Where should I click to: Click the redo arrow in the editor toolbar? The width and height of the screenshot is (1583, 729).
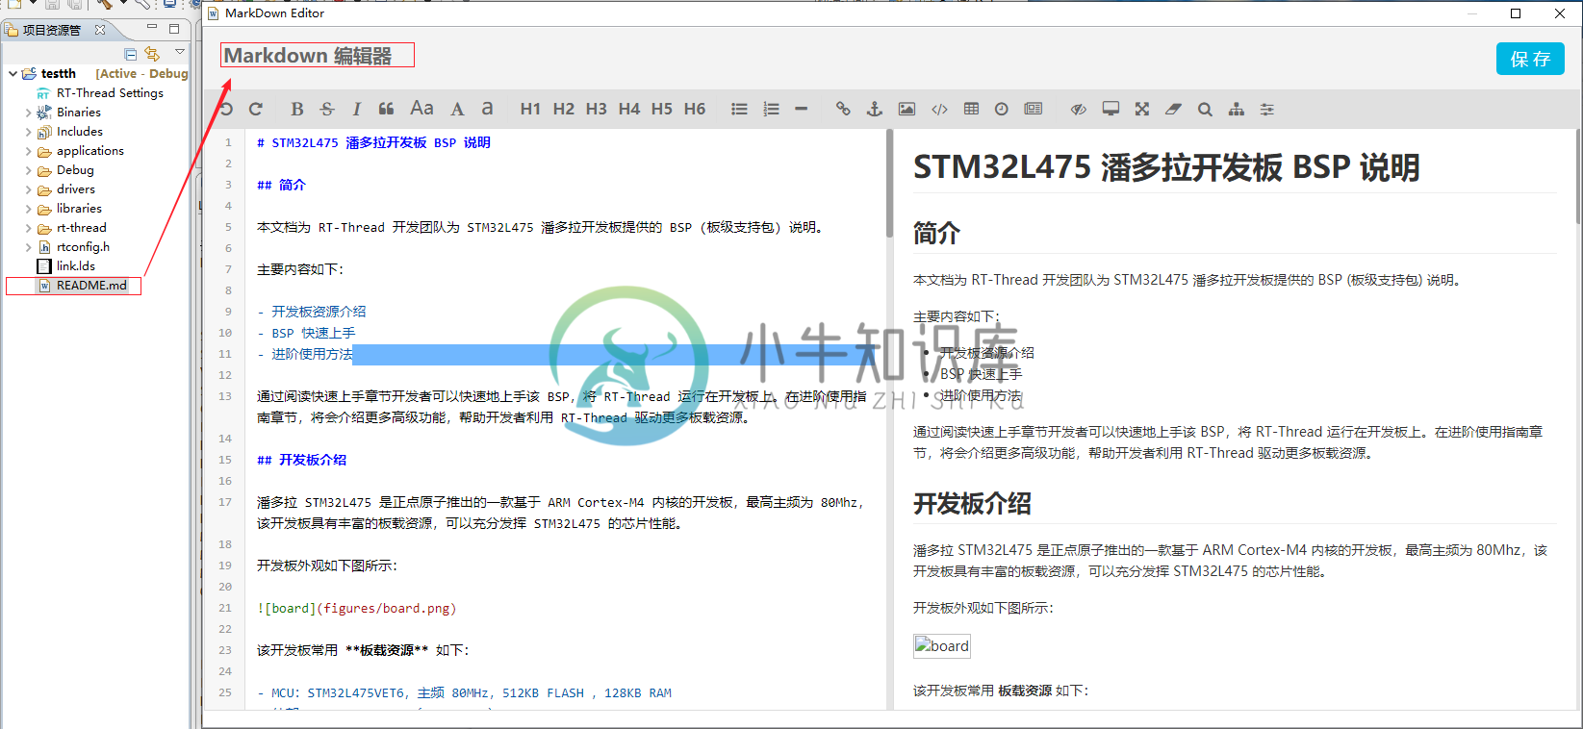click(256, 109)
